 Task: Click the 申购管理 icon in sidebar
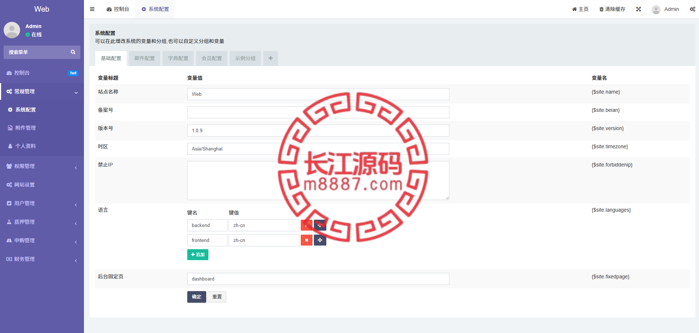(x=9, y=240)
